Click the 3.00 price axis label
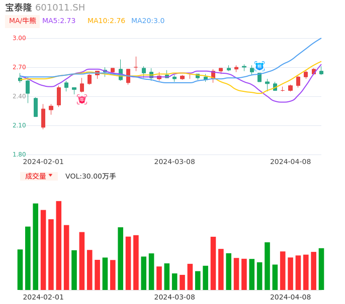This screenshot has height=304, width=345. coord(19,38)
